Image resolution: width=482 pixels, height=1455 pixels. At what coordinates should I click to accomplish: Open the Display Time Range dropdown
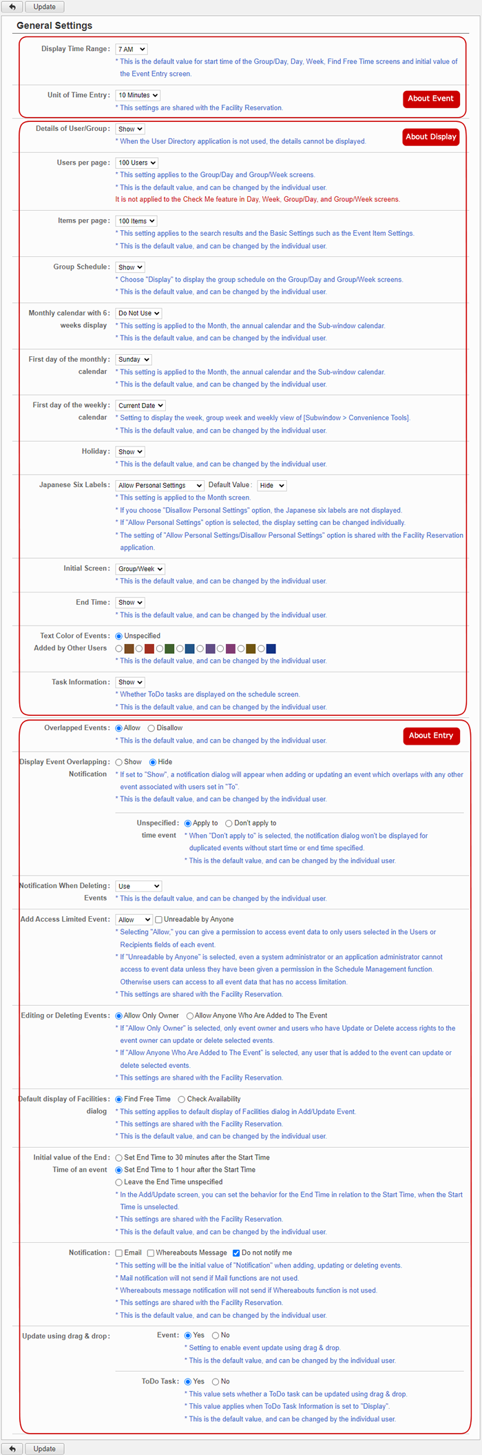(131, 50)
